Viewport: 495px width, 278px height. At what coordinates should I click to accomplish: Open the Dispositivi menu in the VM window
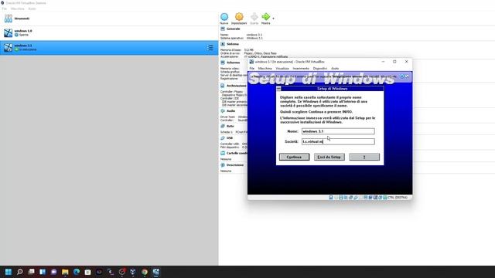point(320,69)
